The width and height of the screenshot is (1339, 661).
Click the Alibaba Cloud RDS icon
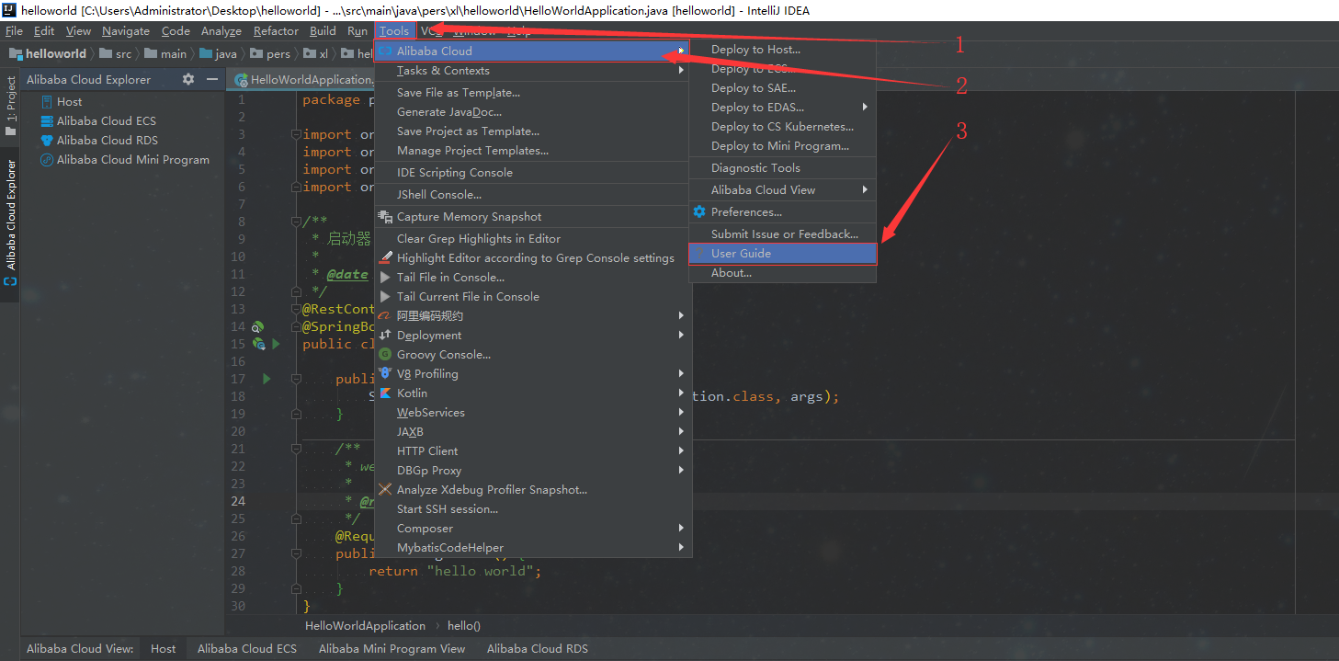pos(47,140)
